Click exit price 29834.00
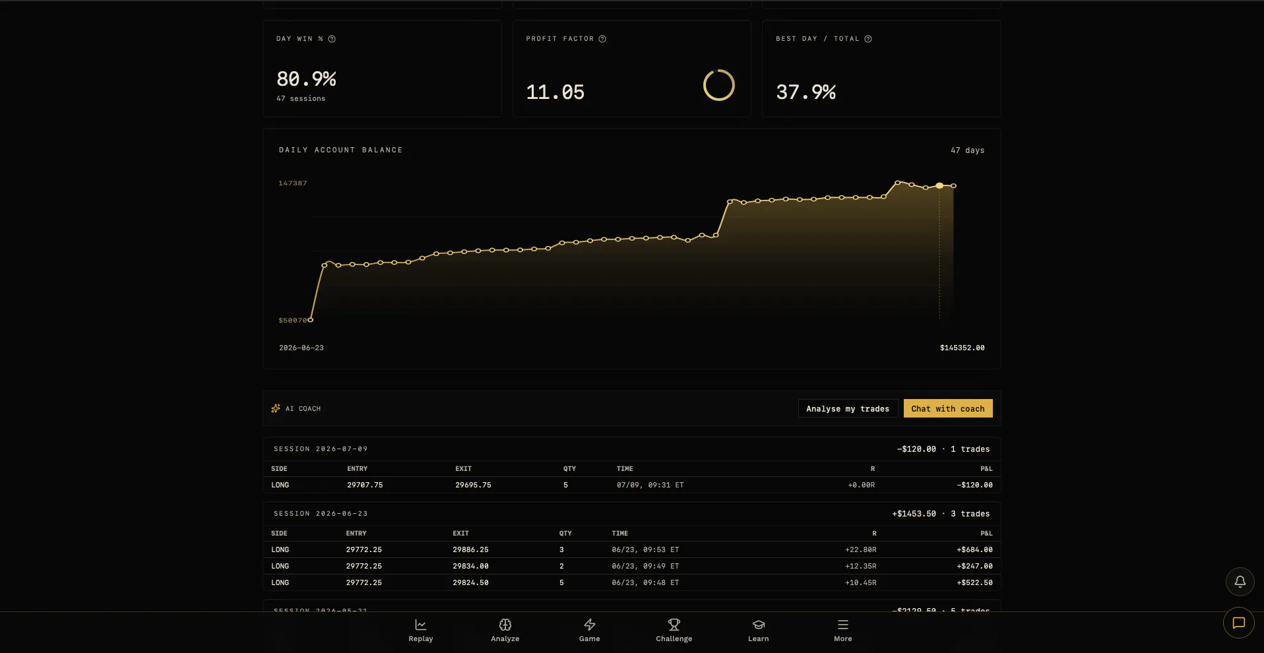The image size is (1264, 653). pos(470,566)
